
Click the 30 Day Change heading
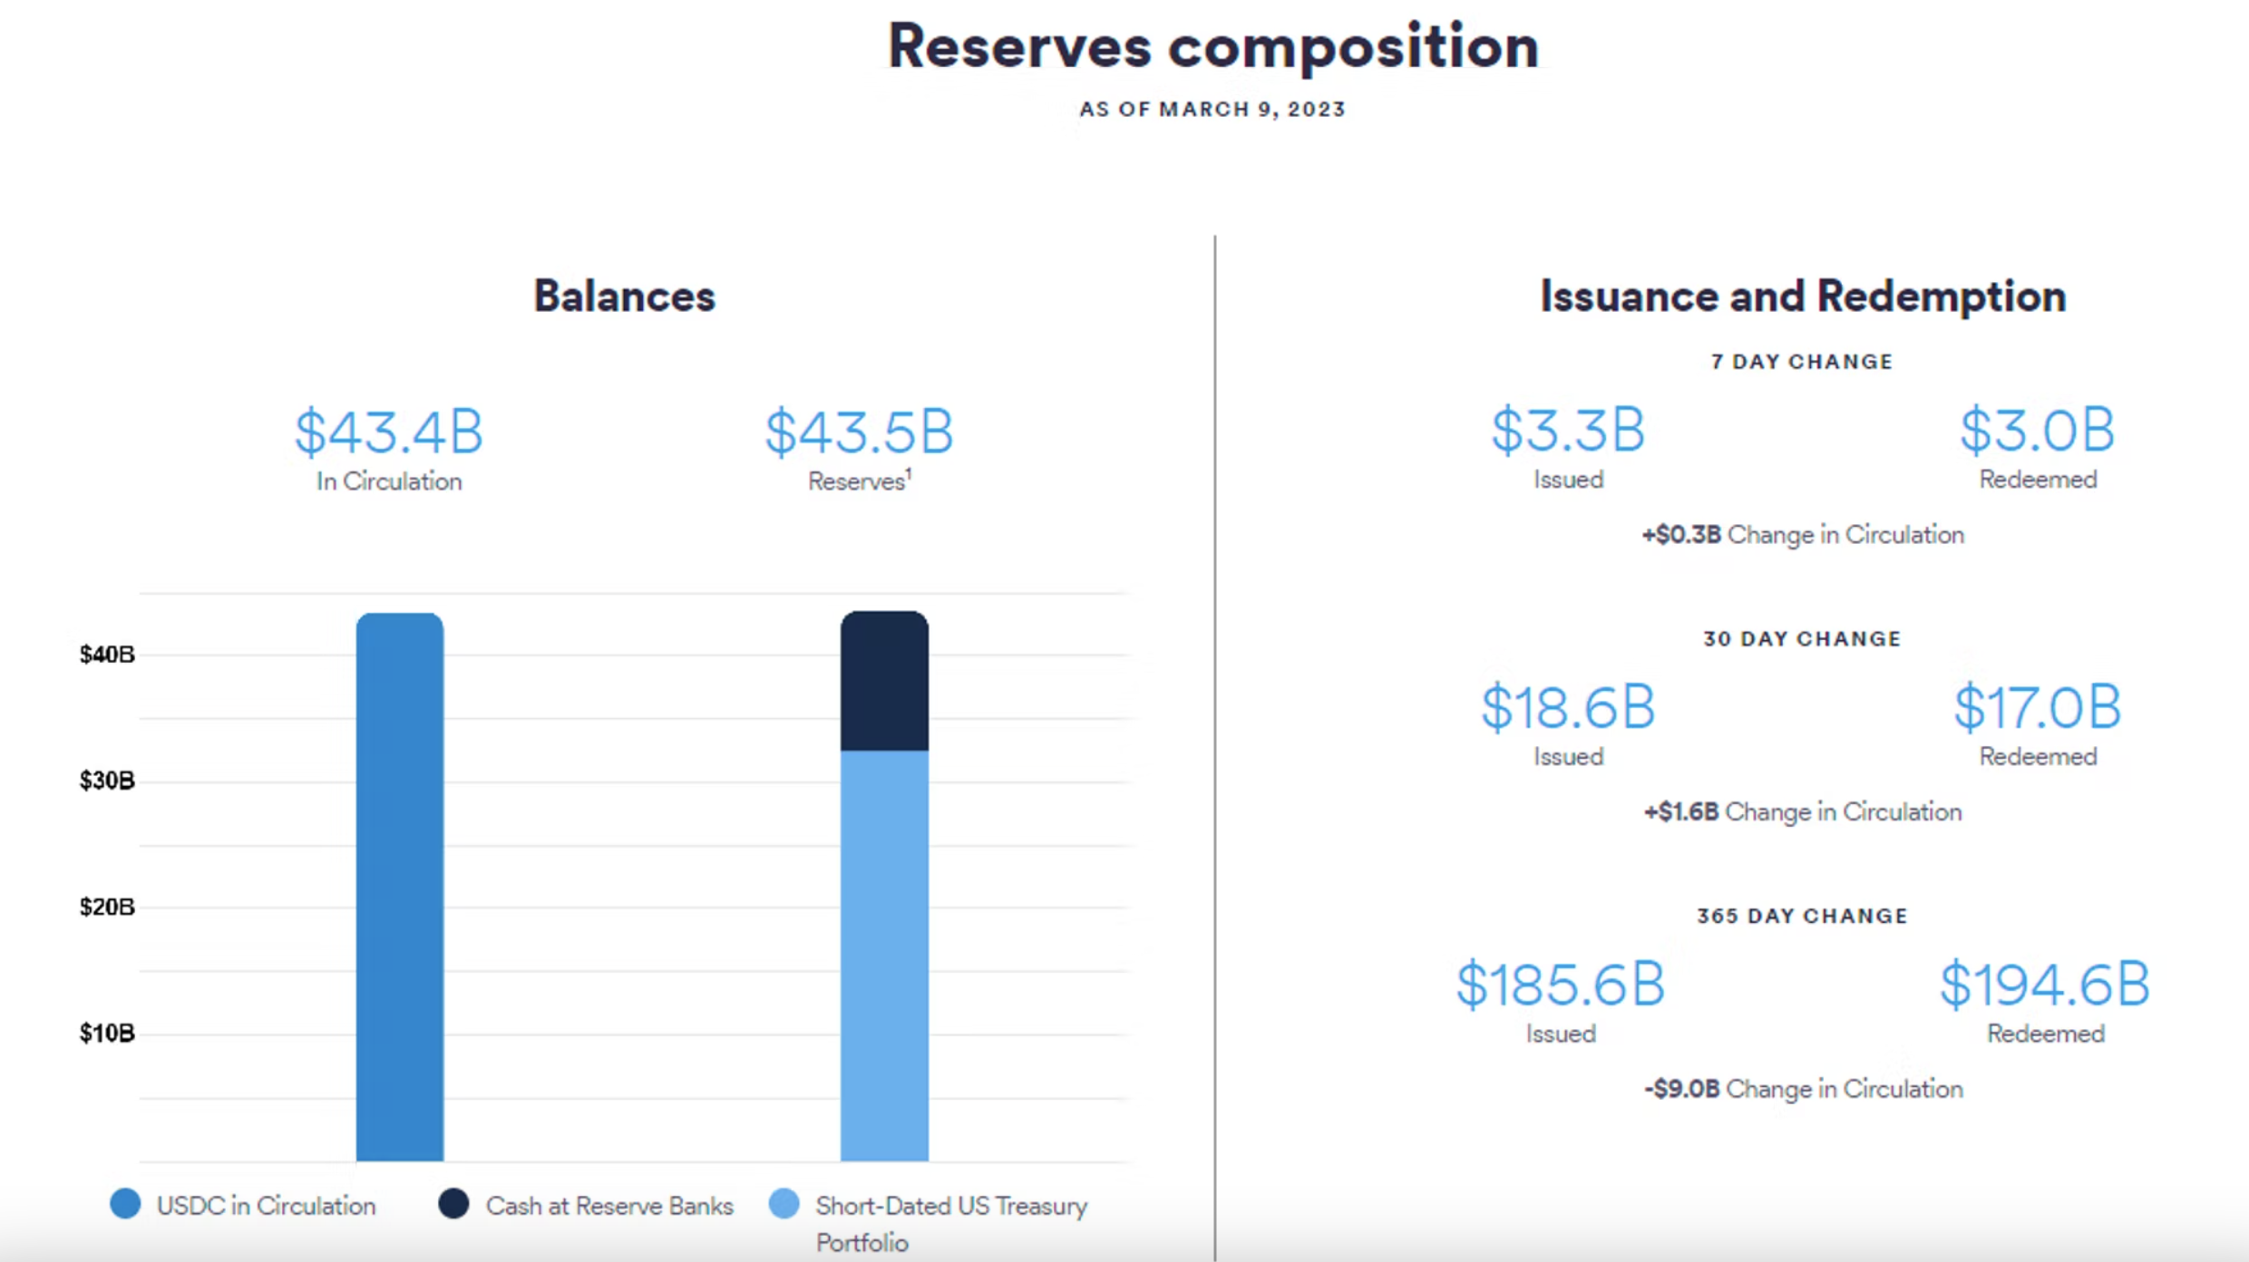pyautogui.click(x=1802, y=639)
